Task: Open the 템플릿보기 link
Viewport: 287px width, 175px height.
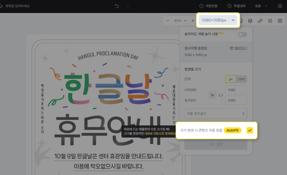Action: [x=238, y=48]
